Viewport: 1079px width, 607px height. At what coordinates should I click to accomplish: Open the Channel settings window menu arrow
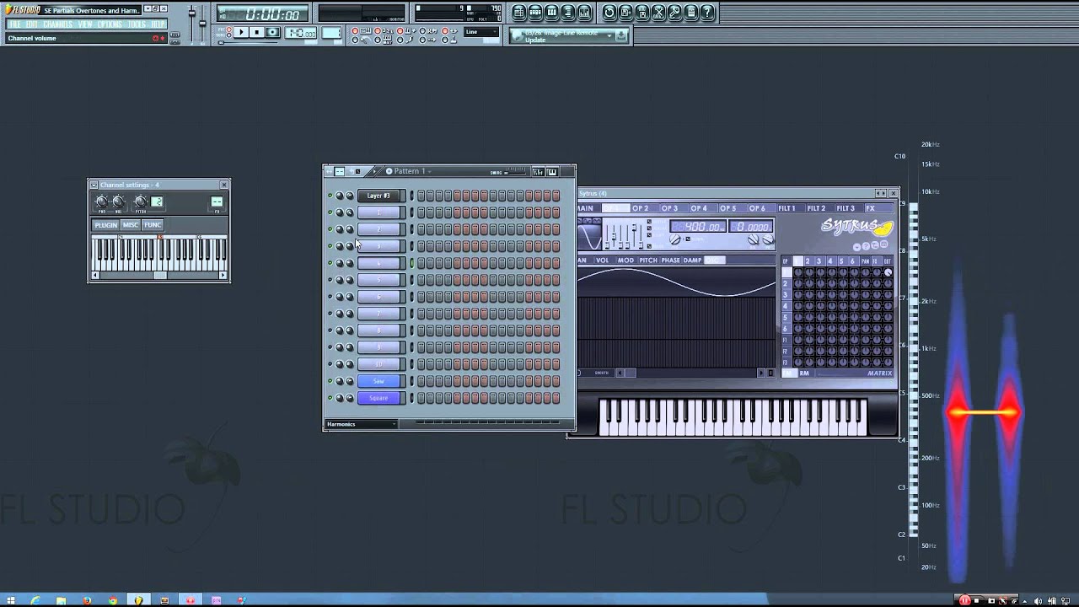click(x=94, y=185)
